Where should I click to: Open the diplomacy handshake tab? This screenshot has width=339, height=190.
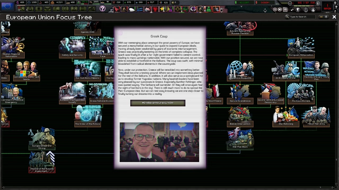[x=47, y=9]
